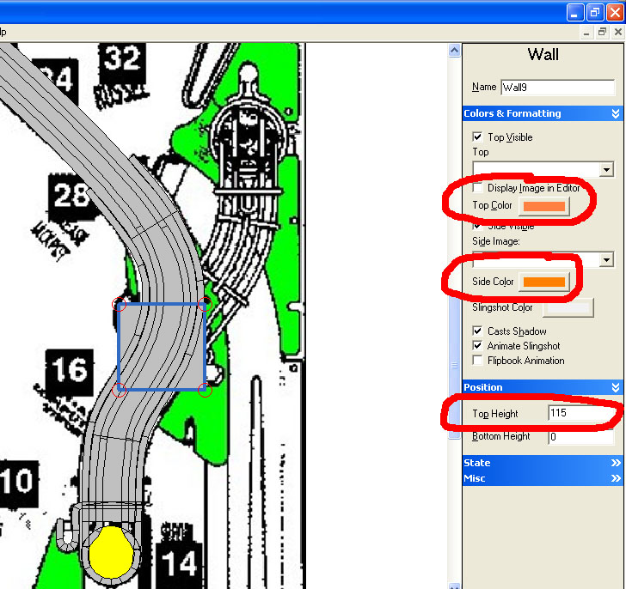
Task: Open the Top image dropdown
Action: pyautogui.click(x=607, y=170)
